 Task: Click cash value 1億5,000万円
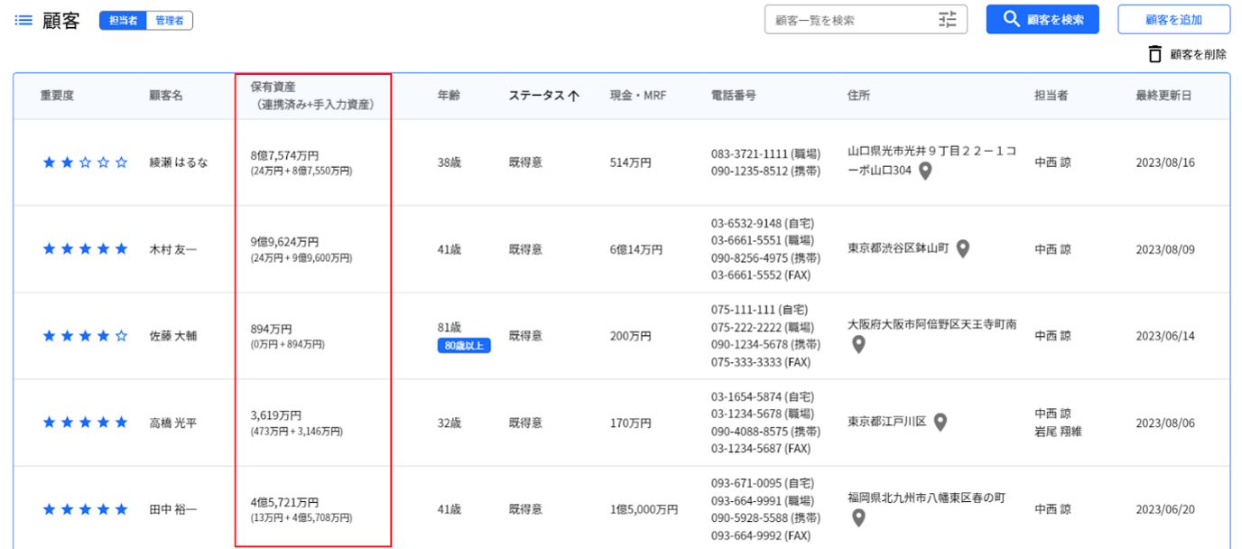click(644, 509)
